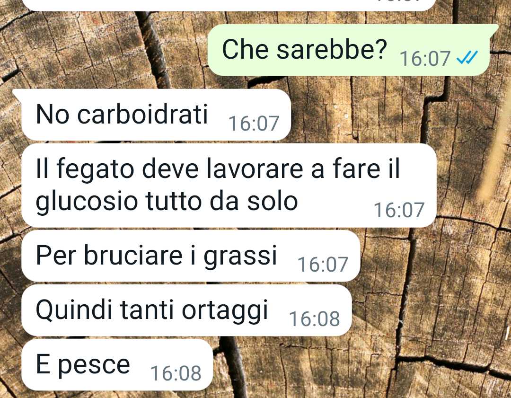Tap the double blue checkmark read receipt
Image resolution: width=511 pixels, height=398 pixels.
click(467, 58)
